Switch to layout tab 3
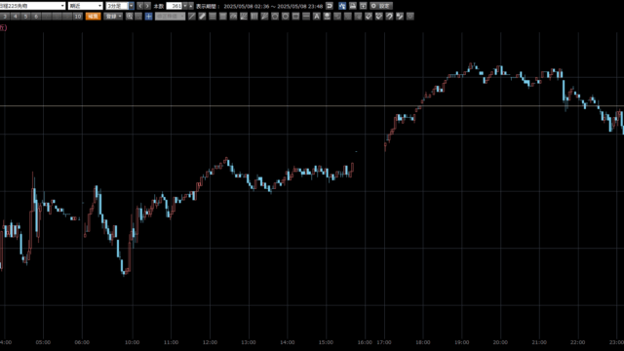 coord(5,17)
